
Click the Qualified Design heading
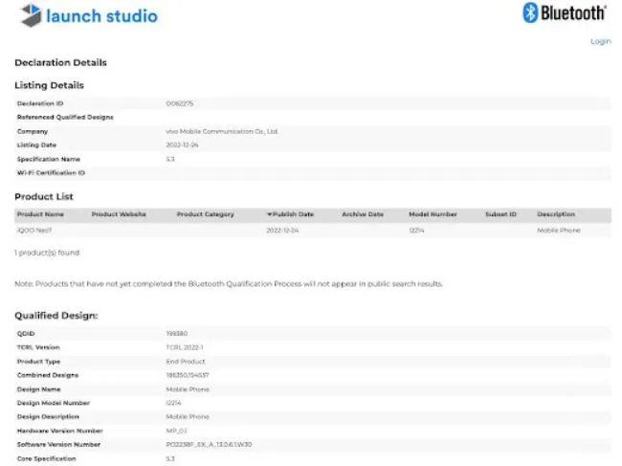(56, 316)
